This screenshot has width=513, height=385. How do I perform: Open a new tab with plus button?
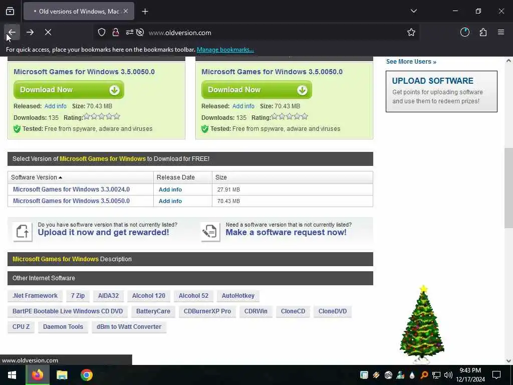click(145, 12)
